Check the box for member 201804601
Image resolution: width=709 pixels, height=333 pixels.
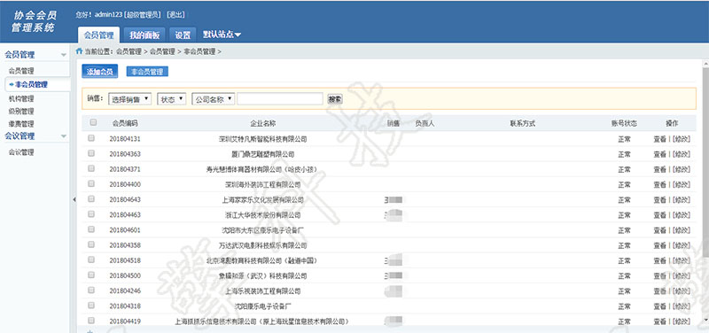pos(91,229)
